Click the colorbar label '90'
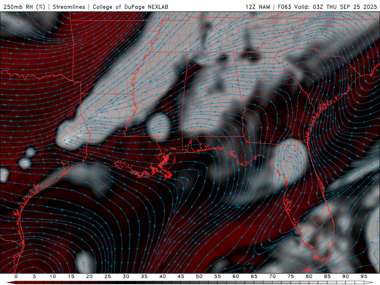The image size is (380, 285). 345,276
